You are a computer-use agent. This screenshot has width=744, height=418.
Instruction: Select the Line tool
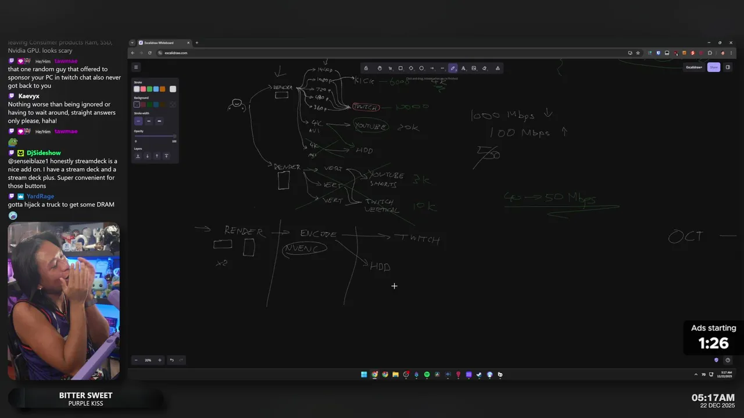click(x=442, y=68)
